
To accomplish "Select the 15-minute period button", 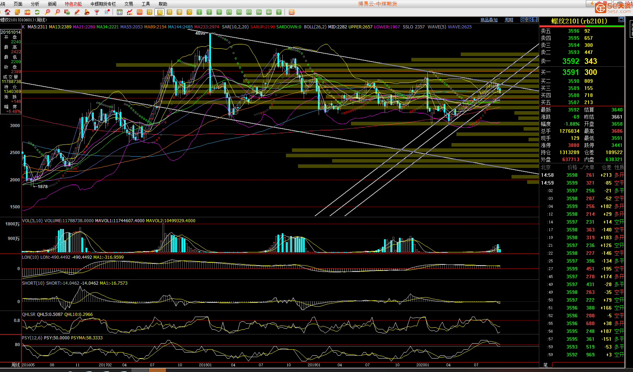I will tap(229, 12).
